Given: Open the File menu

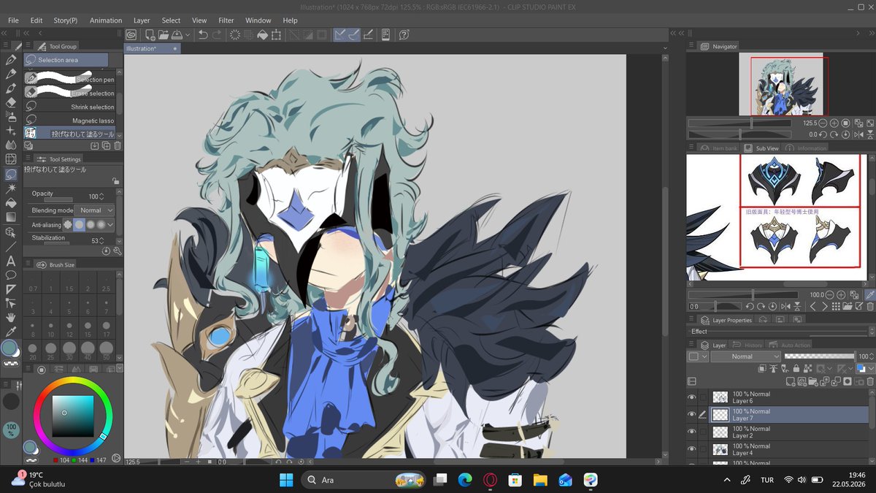Looking at the screenshot, I should [13, 20].
